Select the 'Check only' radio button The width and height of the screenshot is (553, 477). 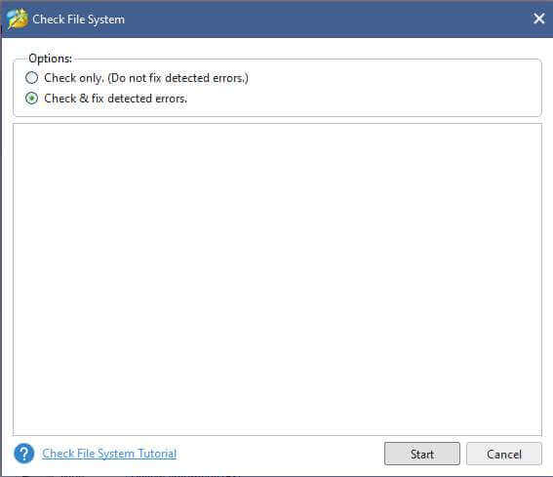(x=32, y=78)
